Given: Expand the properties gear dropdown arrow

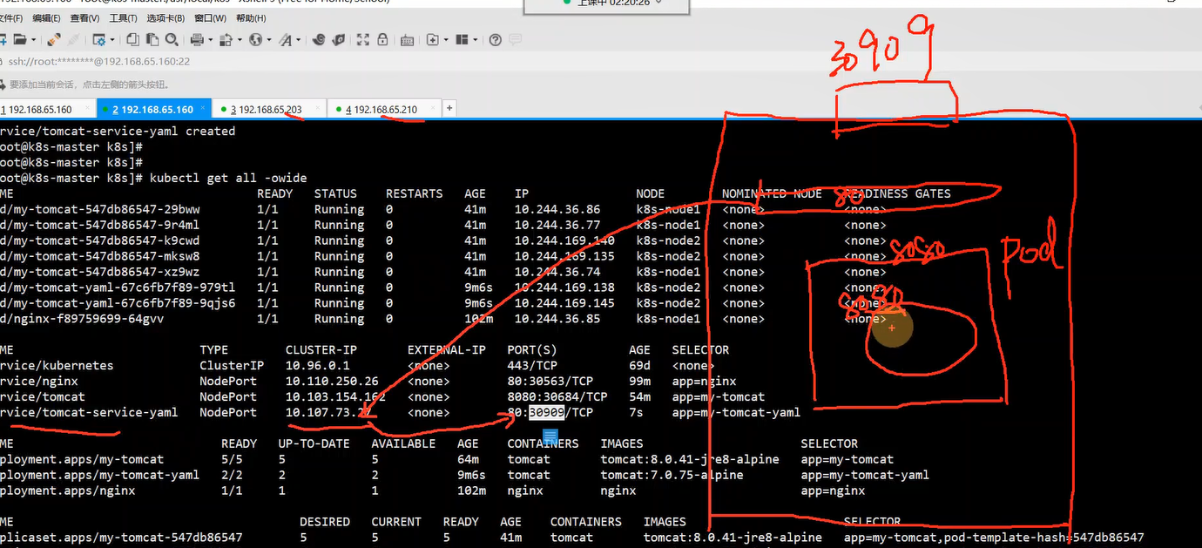Looking at the screenshot, I should 112,39.
